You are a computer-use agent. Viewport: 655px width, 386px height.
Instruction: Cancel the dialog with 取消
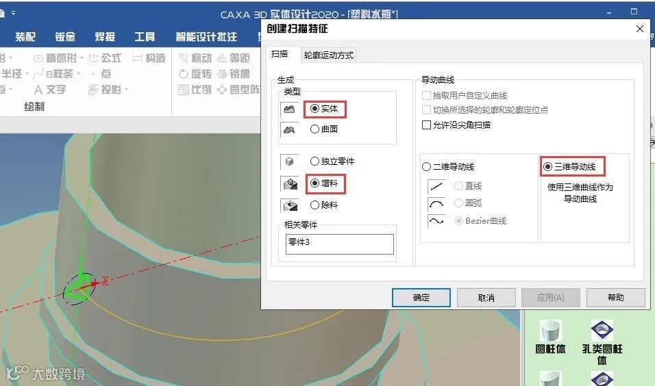pos(486,298)
